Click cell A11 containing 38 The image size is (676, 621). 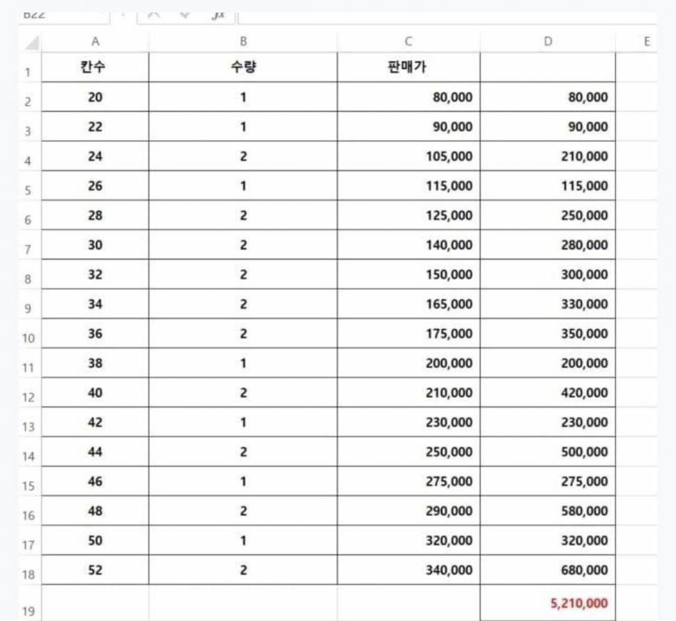(x=95, y=363)
